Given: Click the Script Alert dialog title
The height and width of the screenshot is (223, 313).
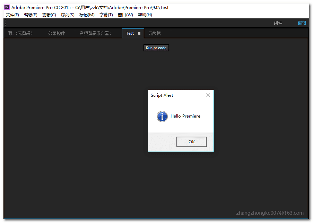Looking at the screenshot, I should pos(162,95).
